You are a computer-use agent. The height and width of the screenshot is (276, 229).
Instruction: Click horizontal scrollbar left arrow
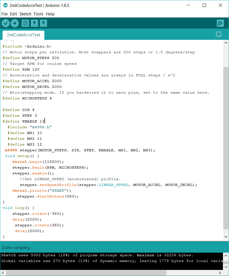click(3, 273)
